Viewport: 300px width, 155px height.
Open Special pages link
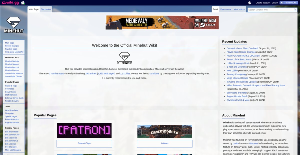(x=11, y=116)
